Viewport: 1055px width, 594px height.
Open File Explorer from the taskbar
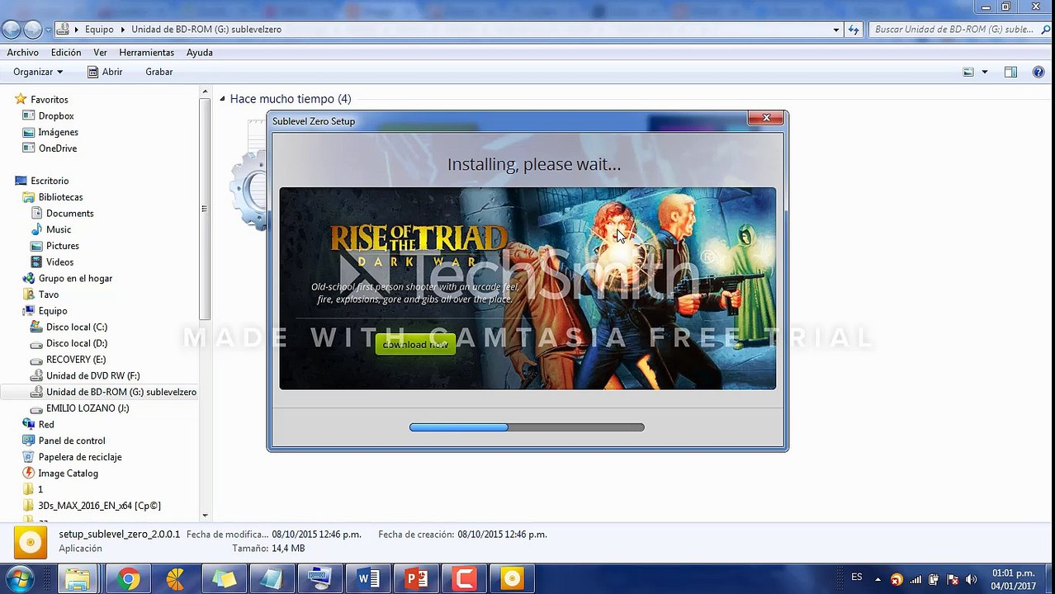point(78,579)
